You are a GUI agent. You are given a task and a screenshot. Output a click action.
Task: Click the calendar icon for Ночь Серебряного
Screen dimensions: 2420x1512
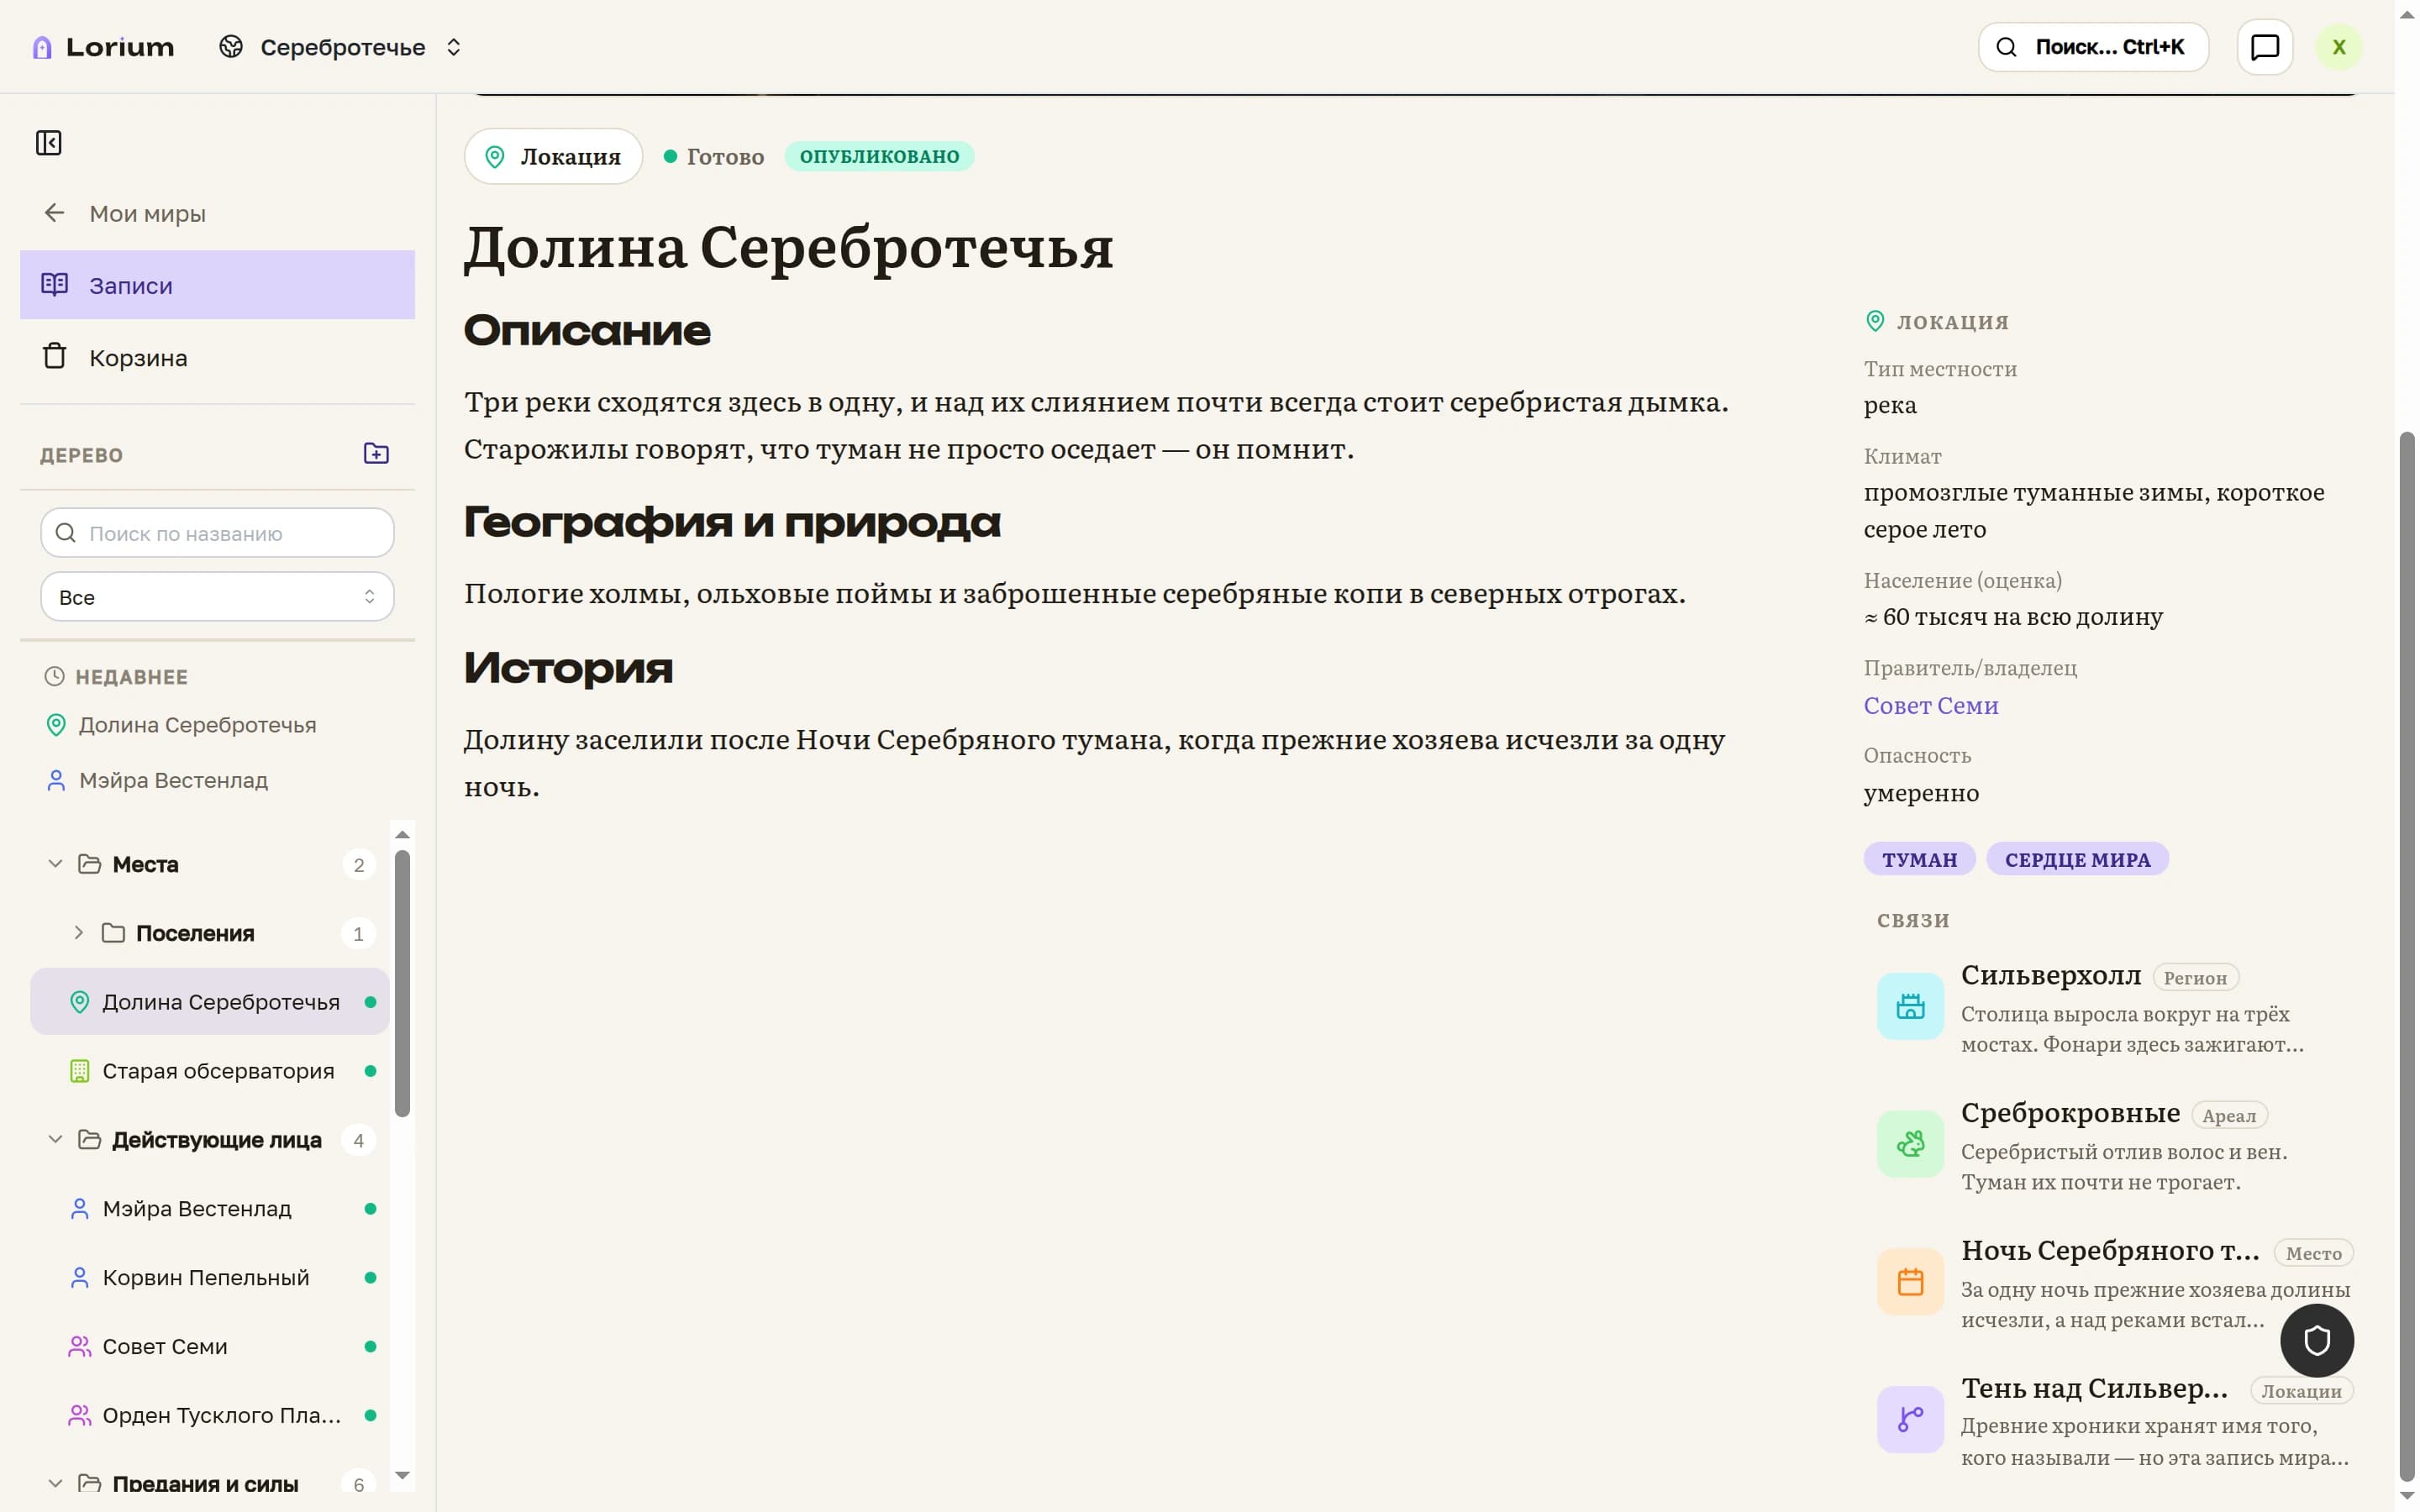point(1910,1283)
